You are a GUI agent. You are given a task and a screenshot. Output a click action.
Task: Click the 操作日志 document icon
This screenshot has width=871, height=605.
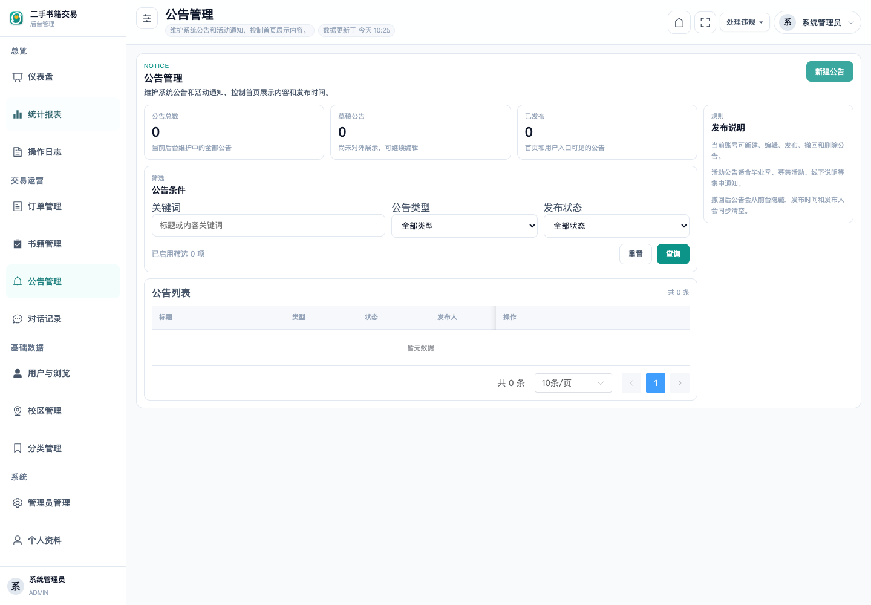click(x=18, y=152)
